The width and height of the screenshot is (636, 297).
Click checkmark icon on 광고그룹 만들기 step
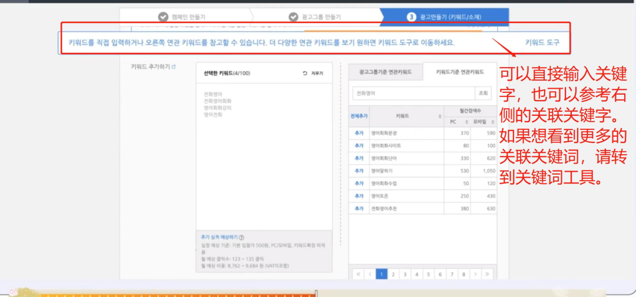293,17
